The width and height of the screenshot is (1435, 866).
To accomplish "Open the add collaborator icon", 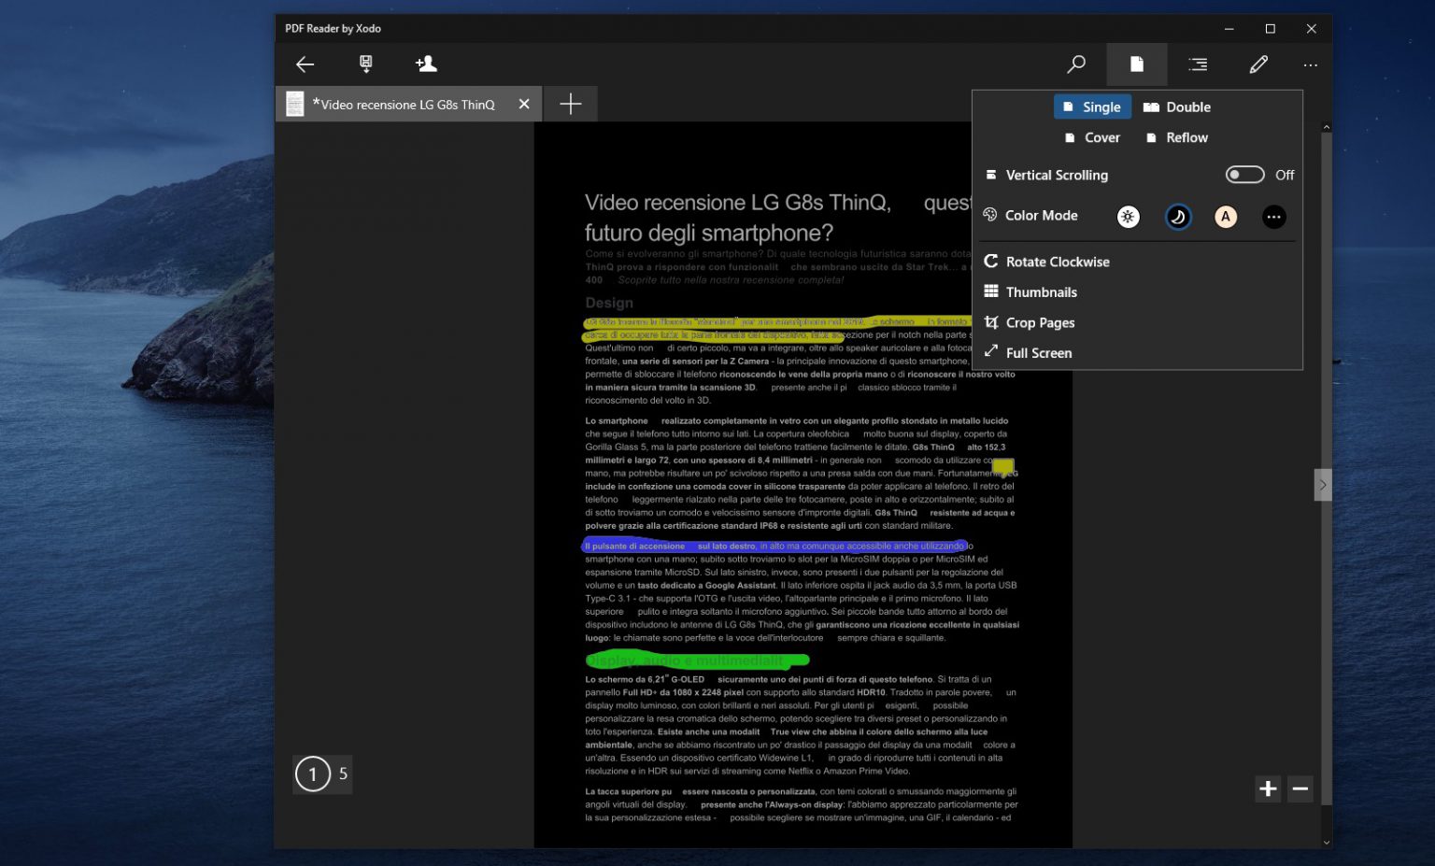I will click(426, 64).
